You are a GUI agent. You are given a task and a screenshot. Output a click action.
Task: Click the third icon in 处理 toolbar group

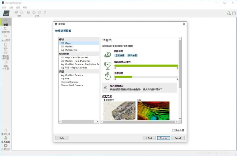[39, 12]
